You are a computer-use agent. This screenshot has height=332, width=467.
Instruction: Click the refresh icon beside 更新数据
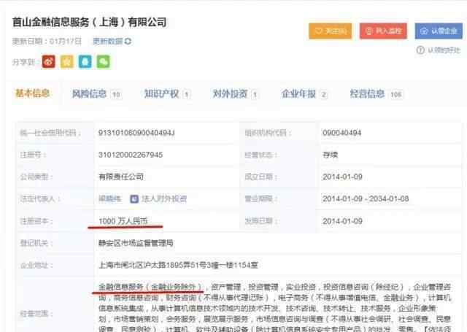[128, 41]
